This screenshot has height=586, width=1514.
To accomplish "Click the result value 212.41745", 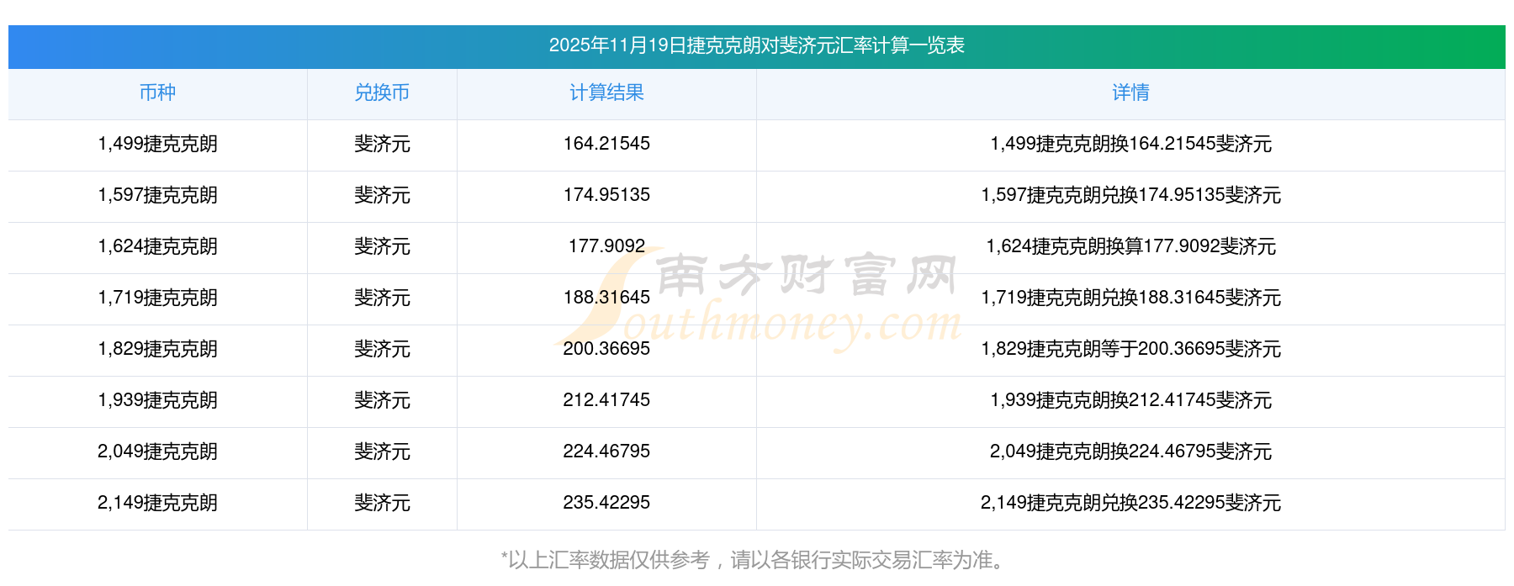I will pyautogui.click(x=606, y=400).
